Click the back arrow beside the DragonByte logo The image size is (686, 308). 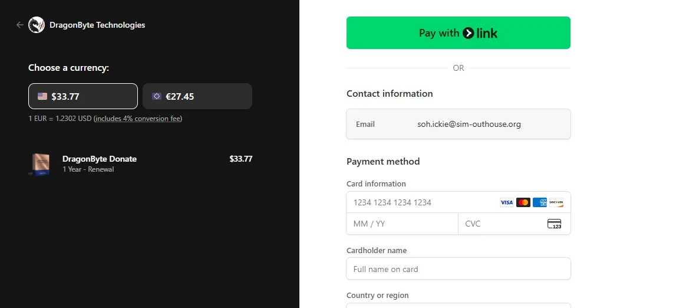[19, 25]
